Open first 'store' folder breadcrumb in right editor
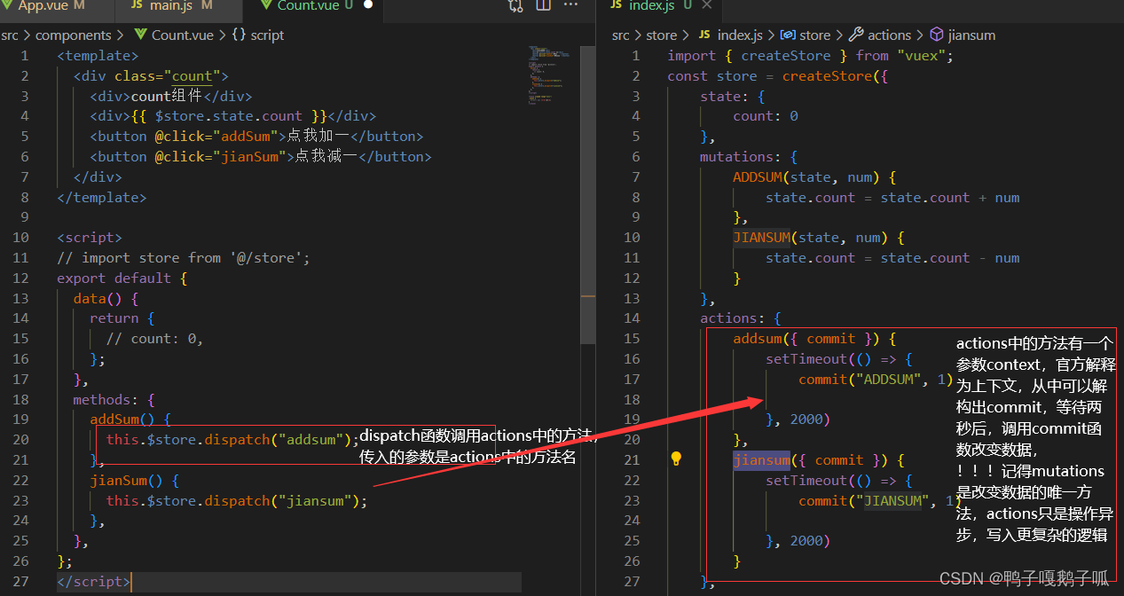 [662, 35]
